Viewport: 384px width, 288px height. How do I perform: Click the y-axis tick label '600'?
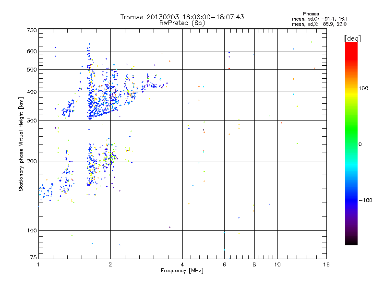pos(32,51)
